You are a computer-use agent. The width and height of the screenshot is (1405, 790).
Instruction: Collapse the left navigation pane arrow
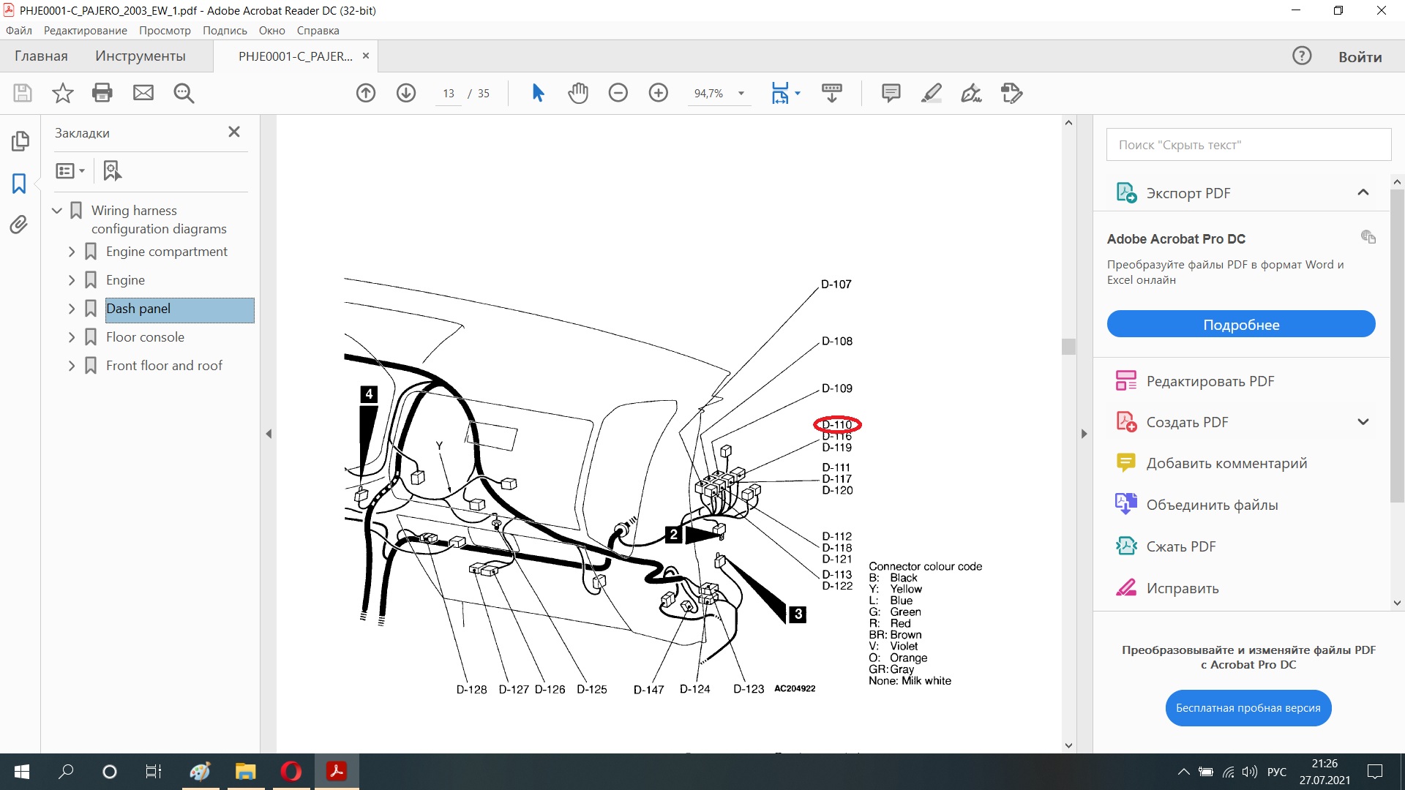coord(269,434)
